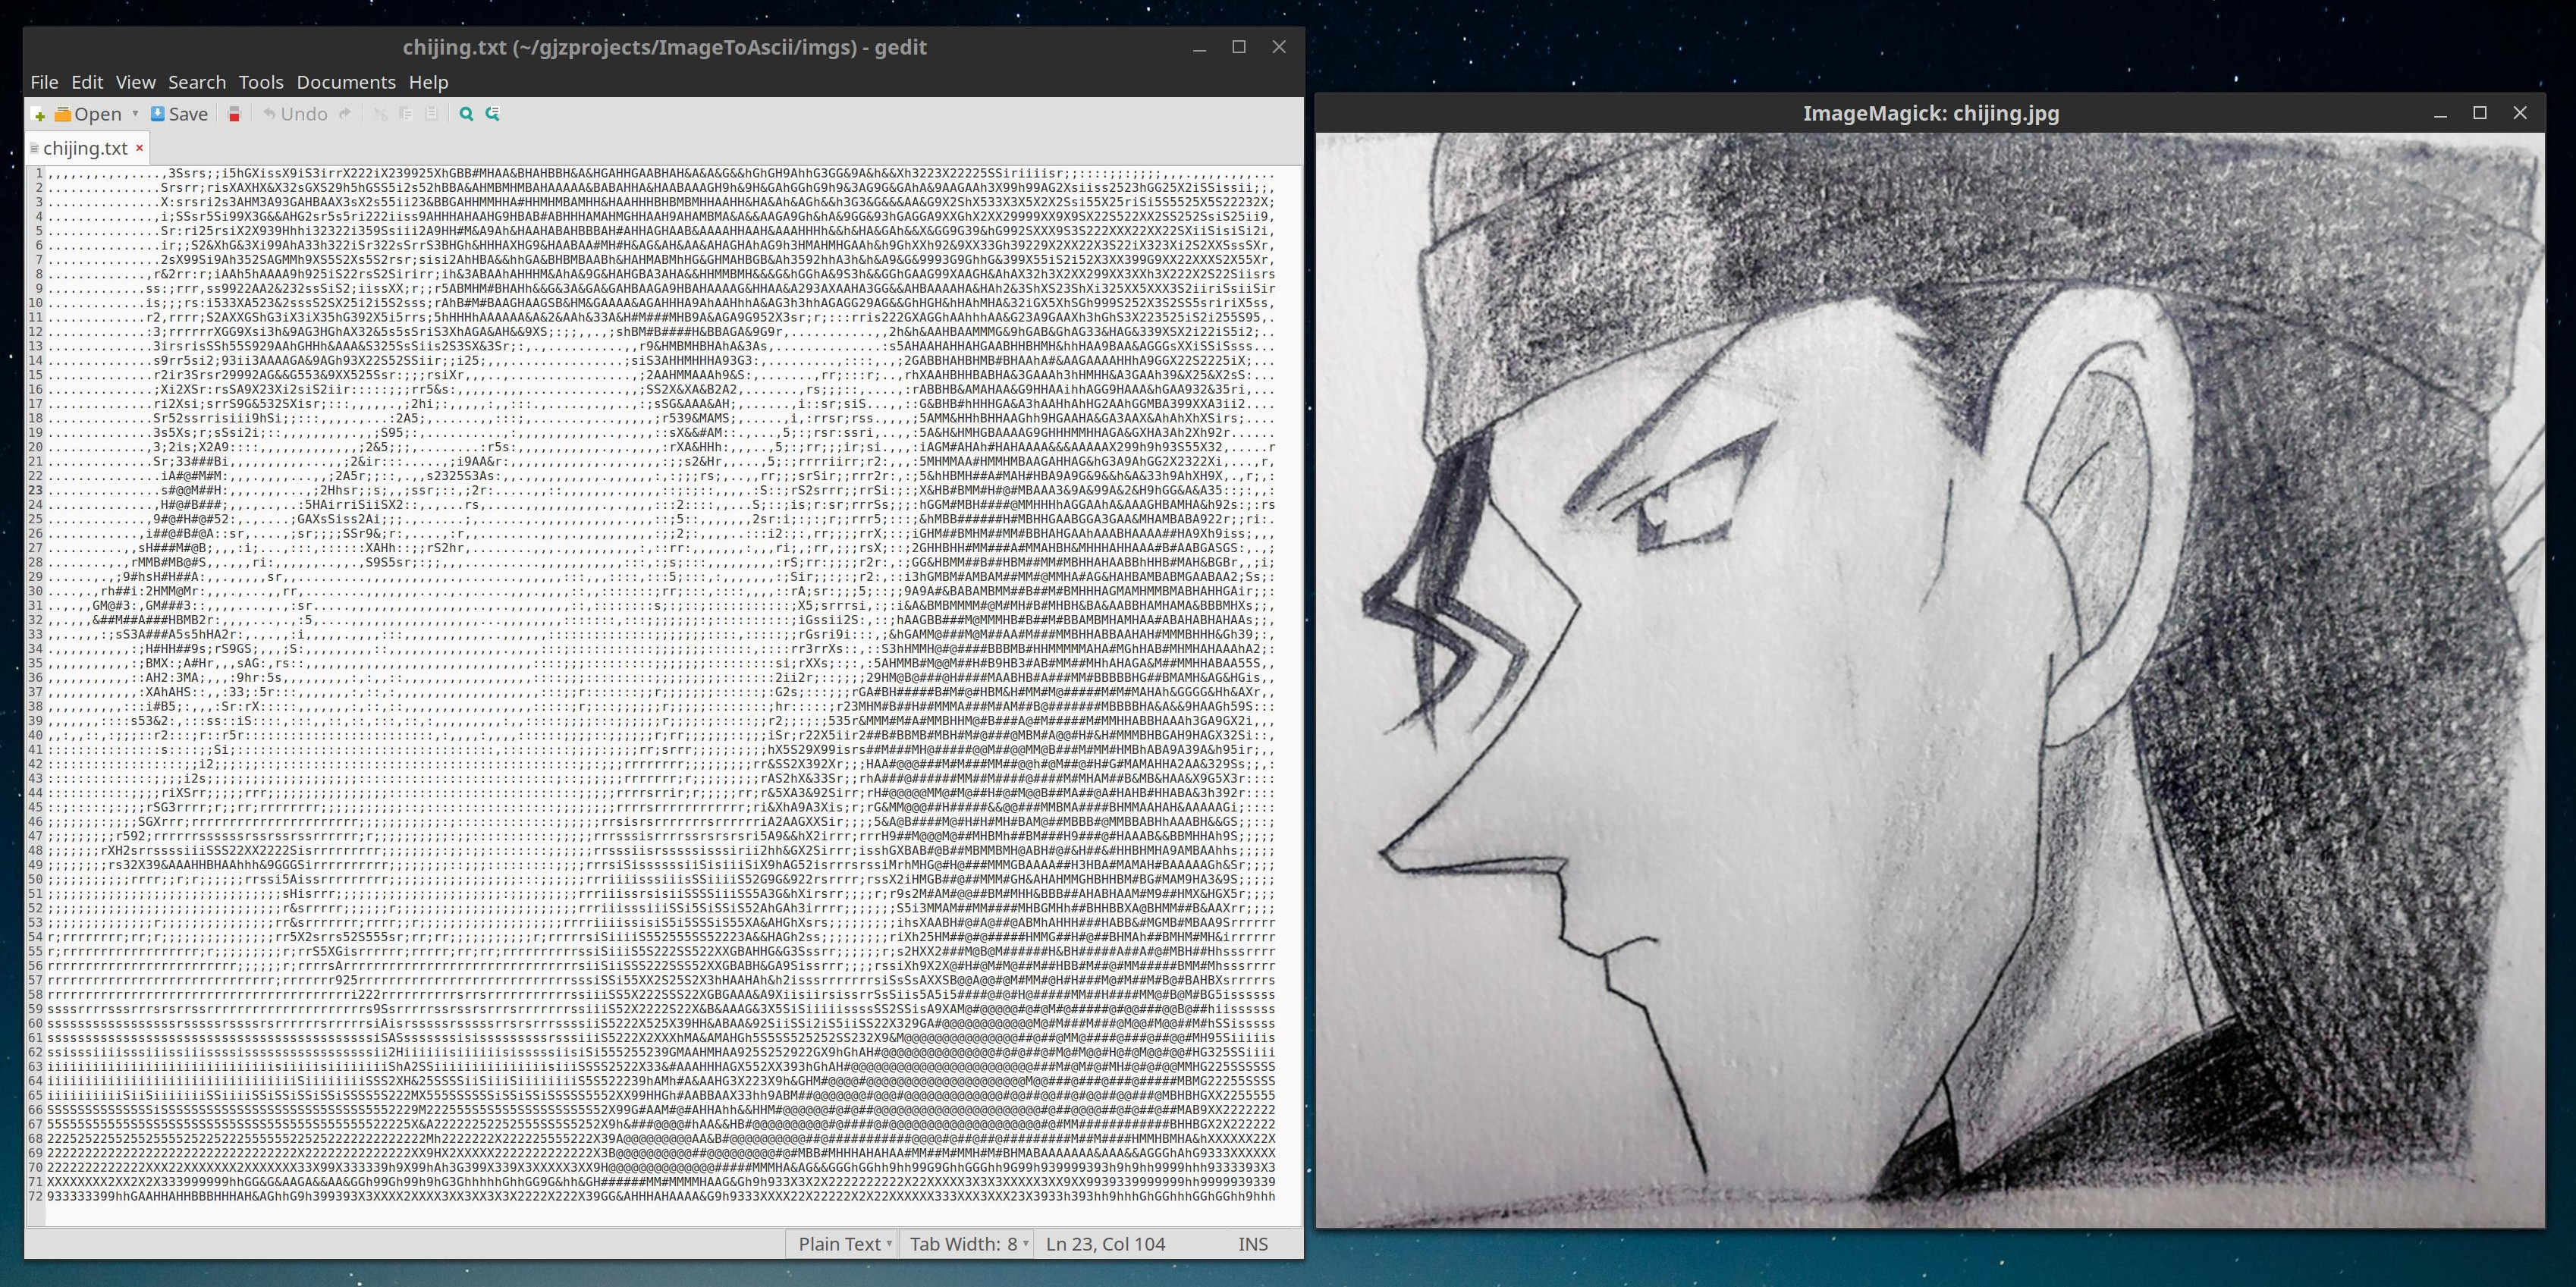This screenshot has width=2576, height=1287.
Task: Click the Paste clipboard icon
Action: click(x=431, y=114)
